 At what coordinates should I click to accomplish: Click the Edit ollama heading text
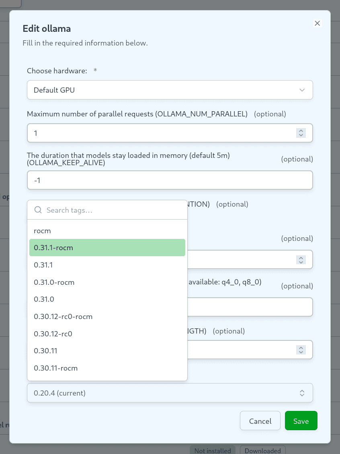coord(47,29)
